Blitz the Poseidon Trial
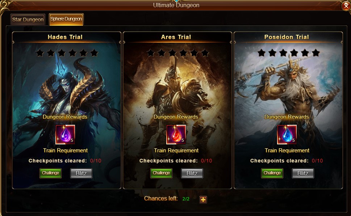The image size is (351, 216). (303, 173)
